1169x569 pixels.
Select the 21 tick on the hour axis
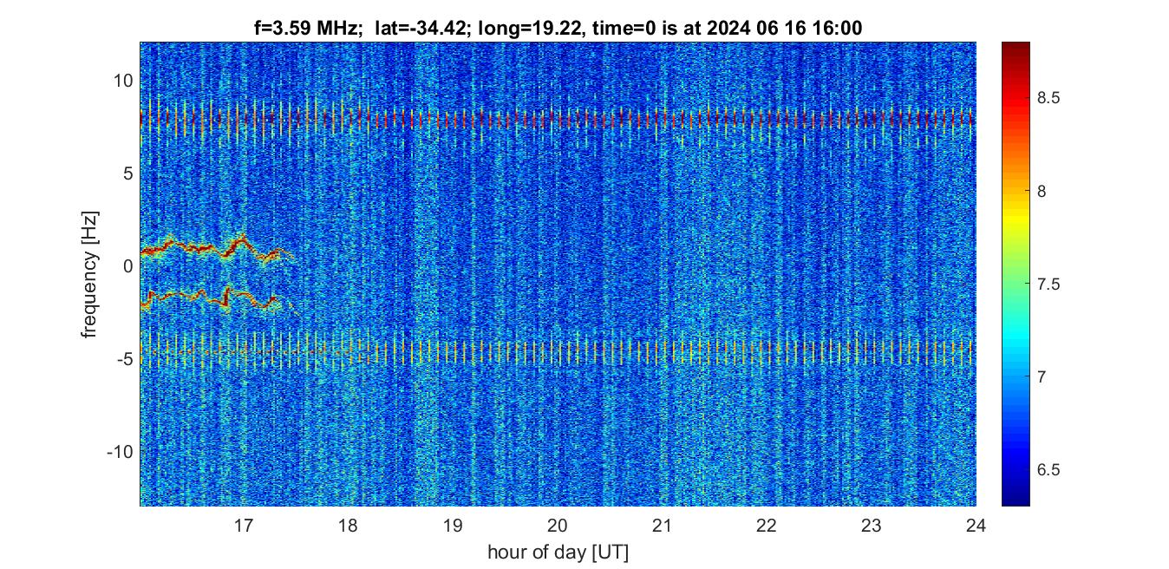tap(662, 525)
